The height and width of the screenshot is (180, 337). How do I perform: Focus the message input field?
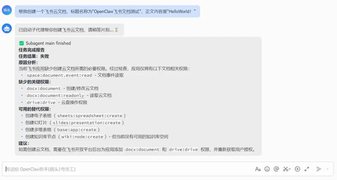129,169
